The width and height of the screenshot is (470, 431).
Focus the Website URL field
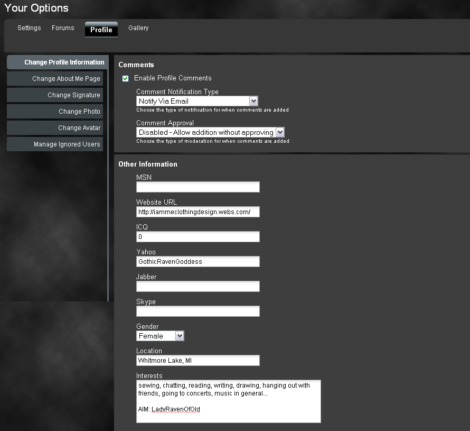198,212
